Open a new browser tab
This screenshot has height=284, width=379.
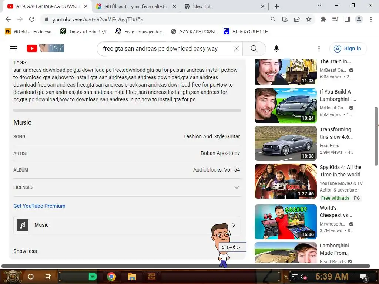coord(277,7)
